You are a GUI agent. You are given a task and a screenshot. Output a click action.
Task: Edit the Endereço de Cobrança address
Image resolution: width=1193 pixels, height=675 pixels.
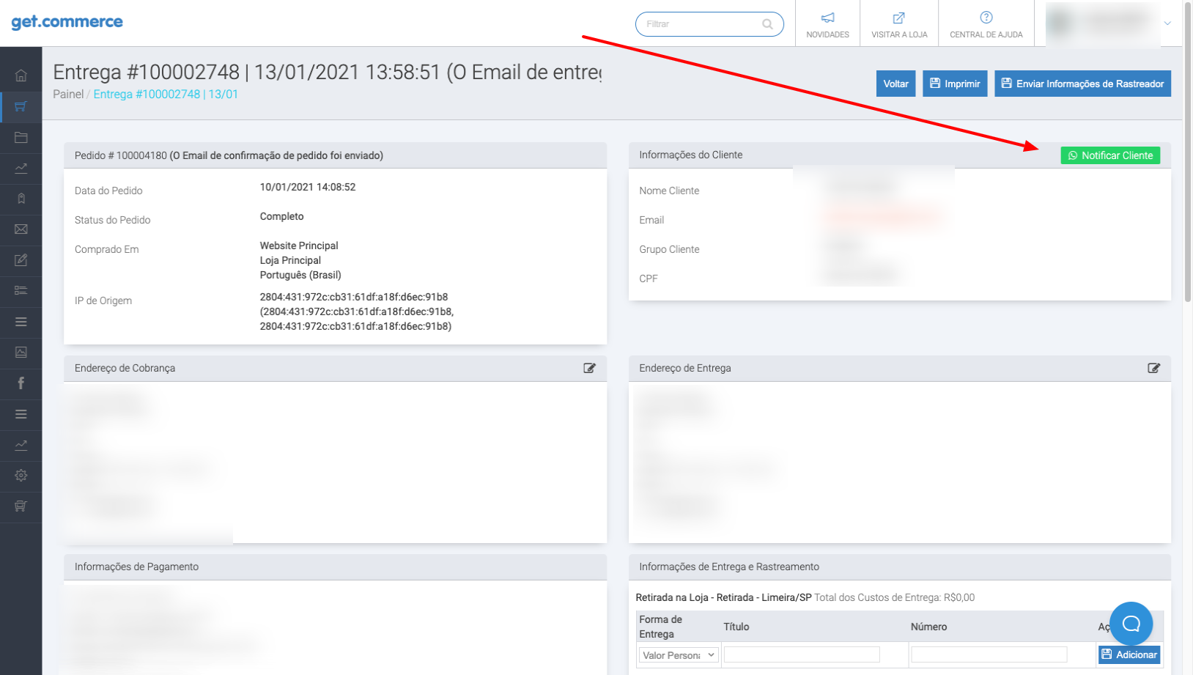tap(589, 368)
